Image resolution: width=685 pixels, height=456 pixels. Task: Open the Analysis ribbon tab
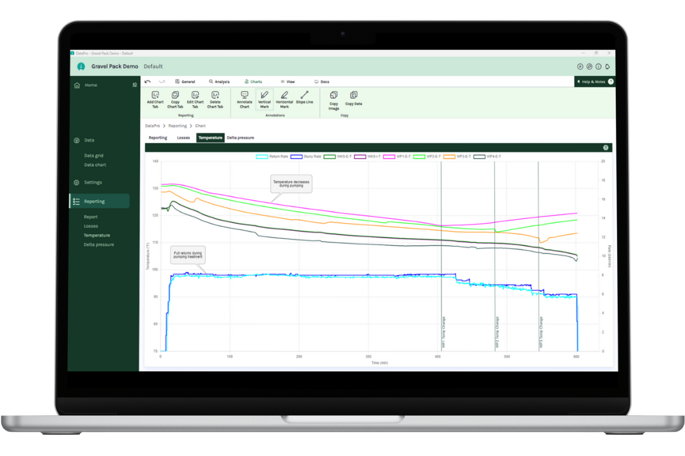[x=219, y=82]
